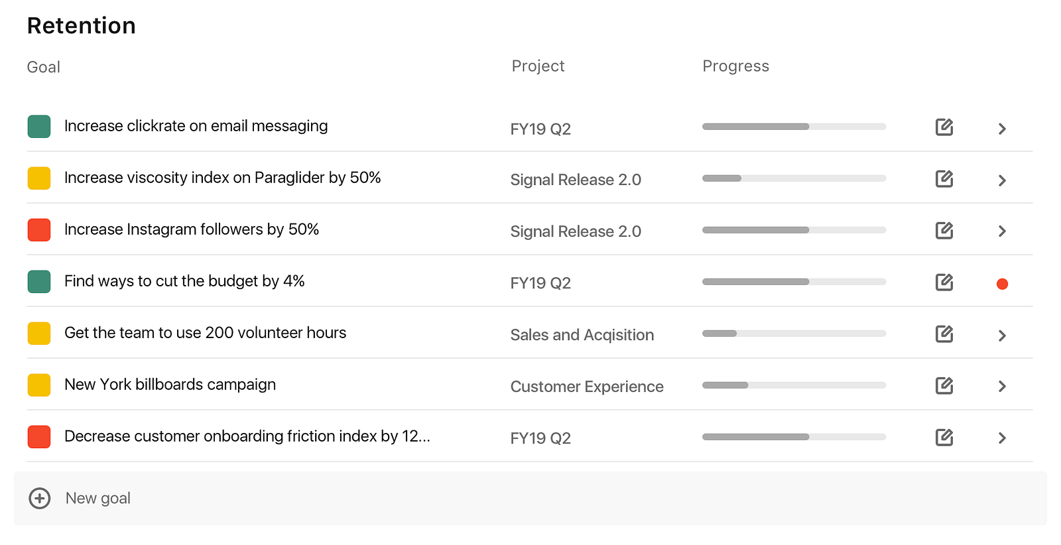The height and width of the screenshot is (545, 1061).
Task: Click progress bar for budget cut goal
Action: pos(794,282)
